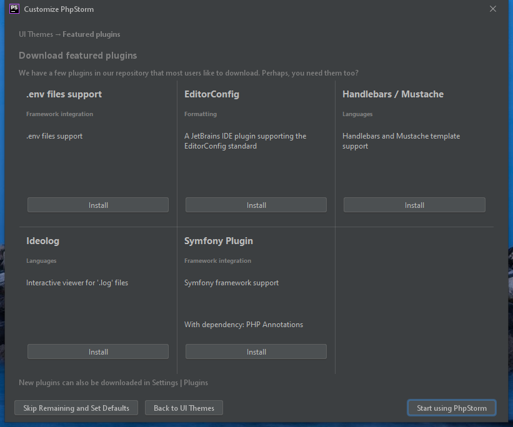Click the 'UI Themes → Featured plugins' breadcrumb
The image size is (513, 427).
pyautogui.click(x=69, y=34)
